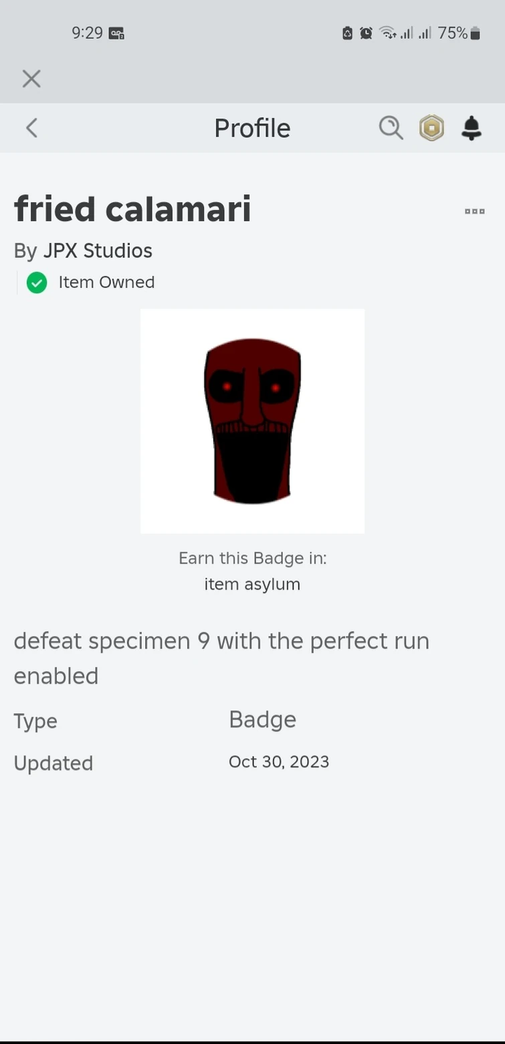Tap the Robux currency icon
Viewport: 505px width, 1044px height.
[431, 127]
